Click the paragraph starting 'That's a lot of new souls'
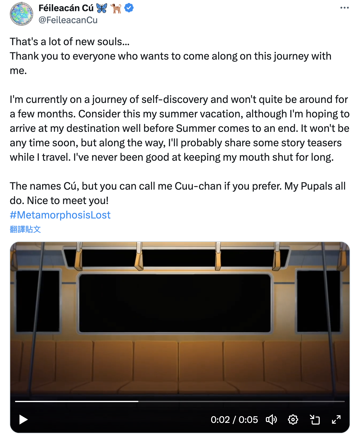The width and height of the screenshot is (358, 440). pyautogui.click(x=171, y=56)
